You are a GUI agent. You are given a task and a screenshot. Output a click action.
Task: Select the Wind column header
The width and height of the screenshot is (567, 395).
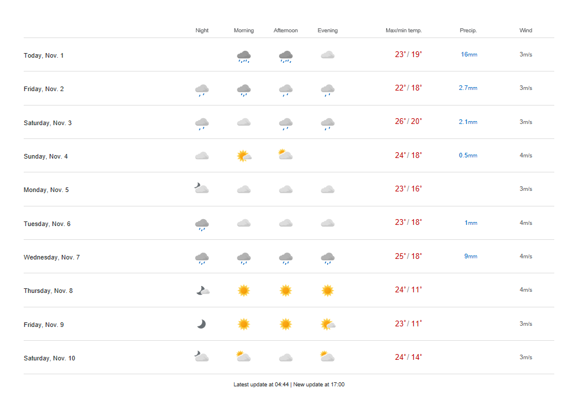coord(525,31)
